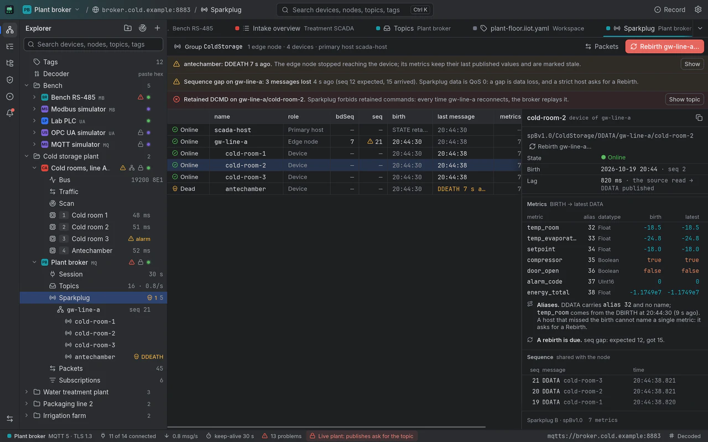Viewport: 708px width, 442px height.
Task: Focus the top search bar with Ctrl K hint
Action: click(355, 9)
